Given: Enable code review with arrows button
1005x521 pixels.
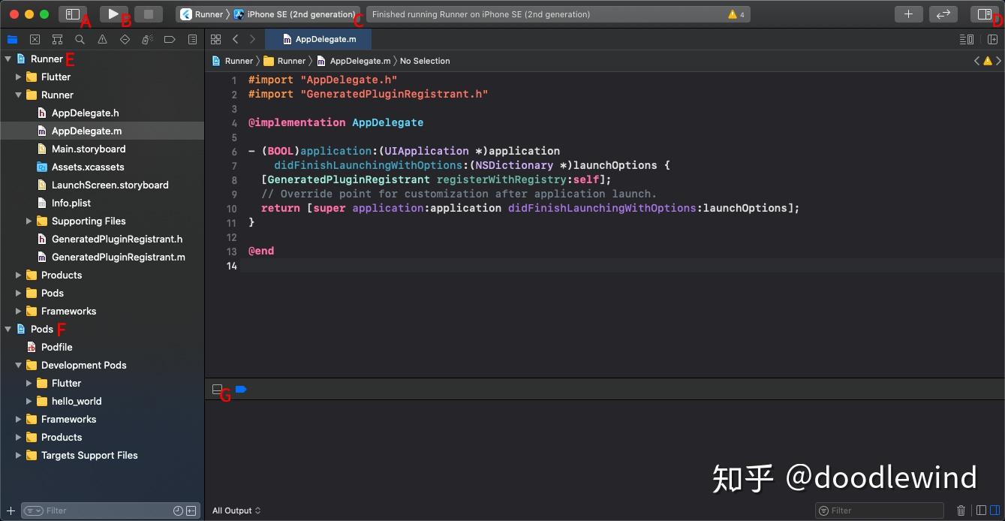Looking at the screenshot, I should [943, 14].
